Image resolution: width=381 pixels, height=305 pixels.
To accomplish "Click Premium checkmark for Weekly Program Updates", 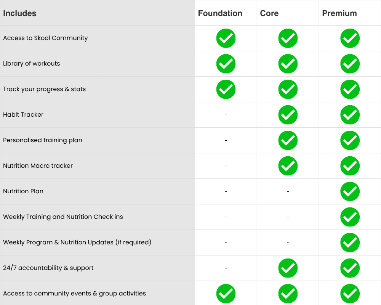I will [x=350, y=242].
